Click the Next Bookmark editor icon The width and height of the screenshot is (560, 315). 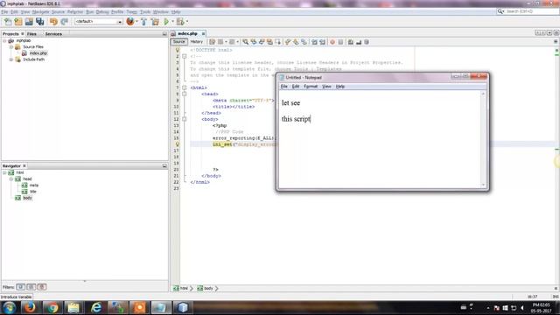click(296, 42)
